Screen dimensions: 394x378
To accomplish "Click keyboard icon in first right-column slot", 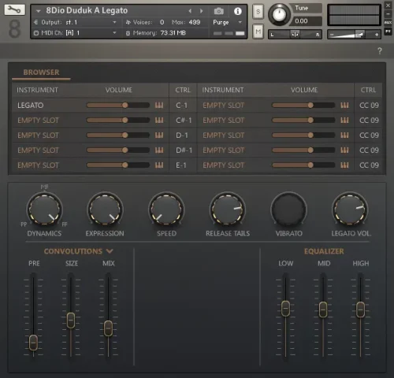I will [344, 106].
